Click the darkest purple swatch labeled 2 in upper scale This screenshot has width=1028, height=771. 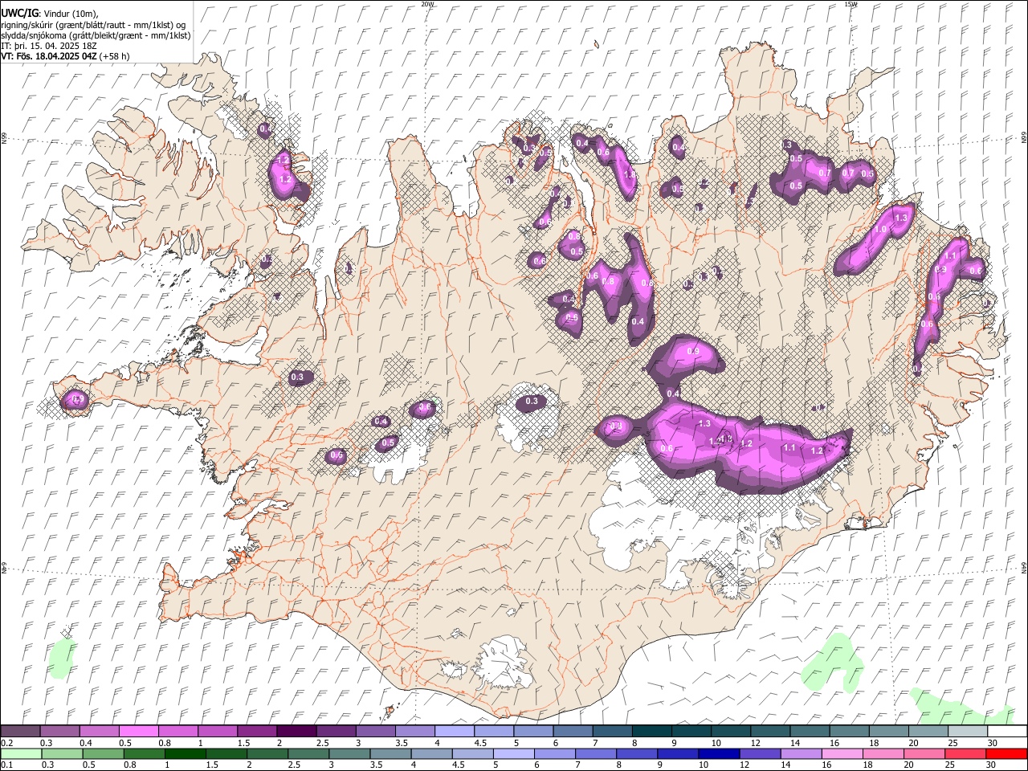pyautogui.click(x=296, y=732)
